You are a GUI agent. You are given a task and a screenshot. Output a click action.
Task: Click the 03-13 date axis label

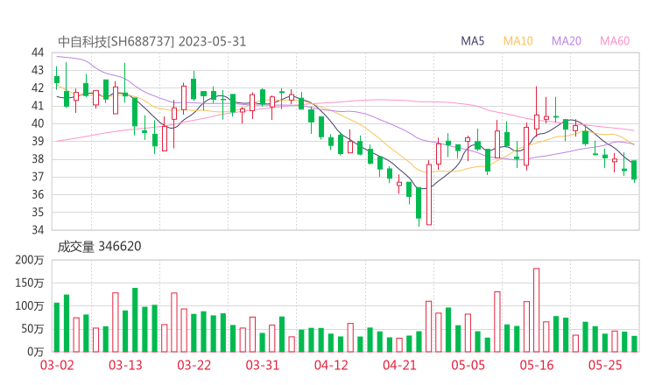tap(125, 365)
